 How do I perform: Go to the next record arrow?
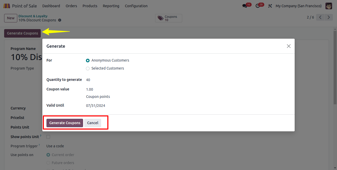click(328, 17)
